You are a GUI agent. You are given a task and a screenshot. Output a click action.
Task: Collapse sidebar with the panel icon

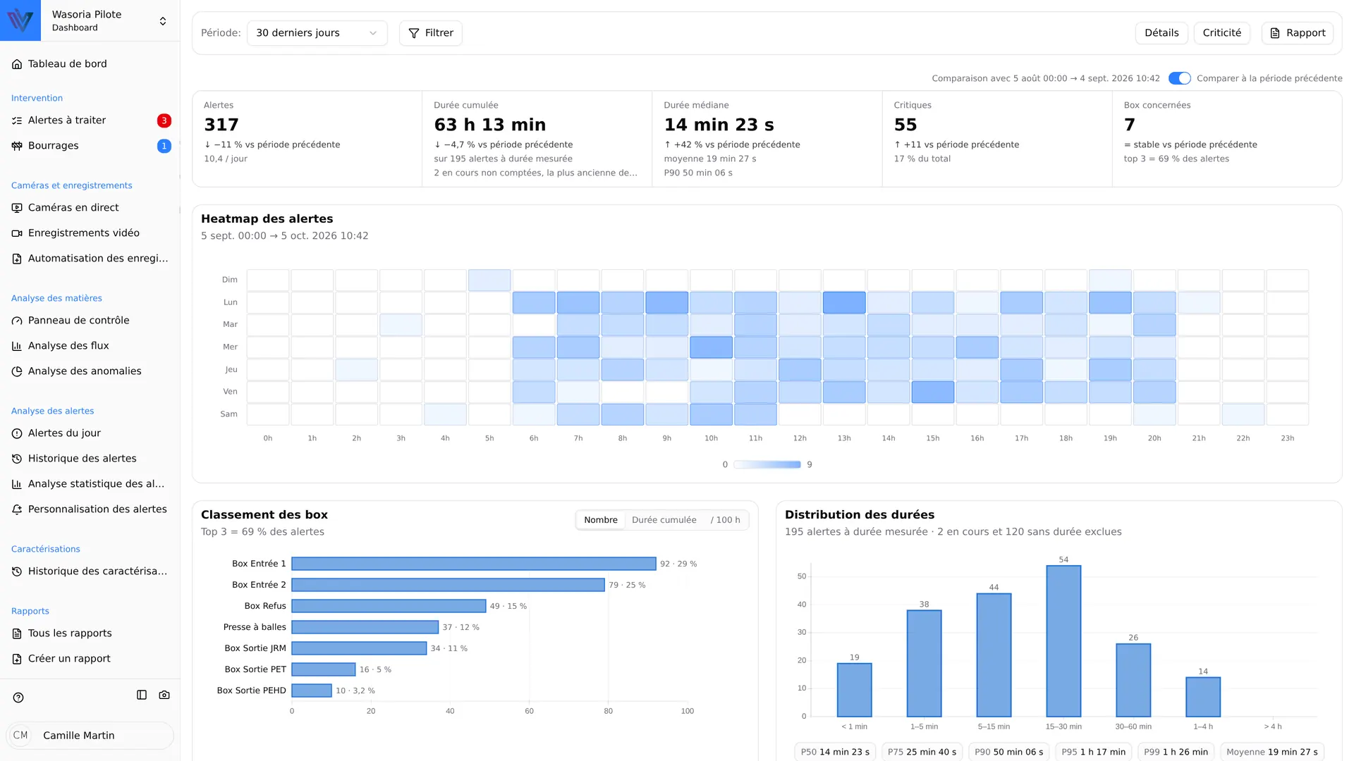142,695
